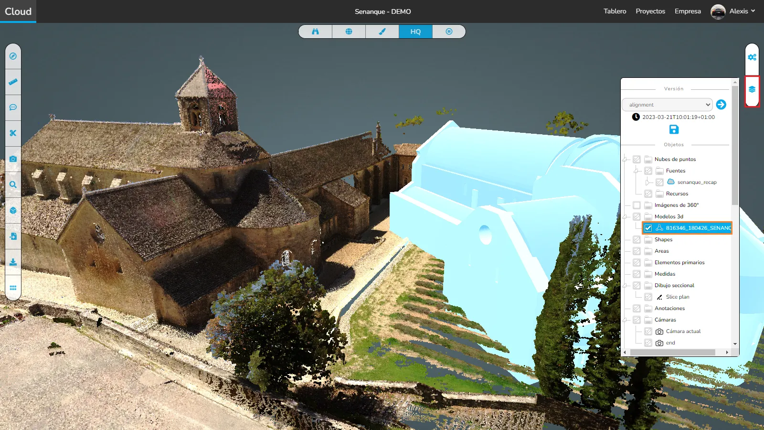The height and width of the screenshot is (430, 764).
Task: Toggle the Fuentes checkbox
Action: pos(648,171)
